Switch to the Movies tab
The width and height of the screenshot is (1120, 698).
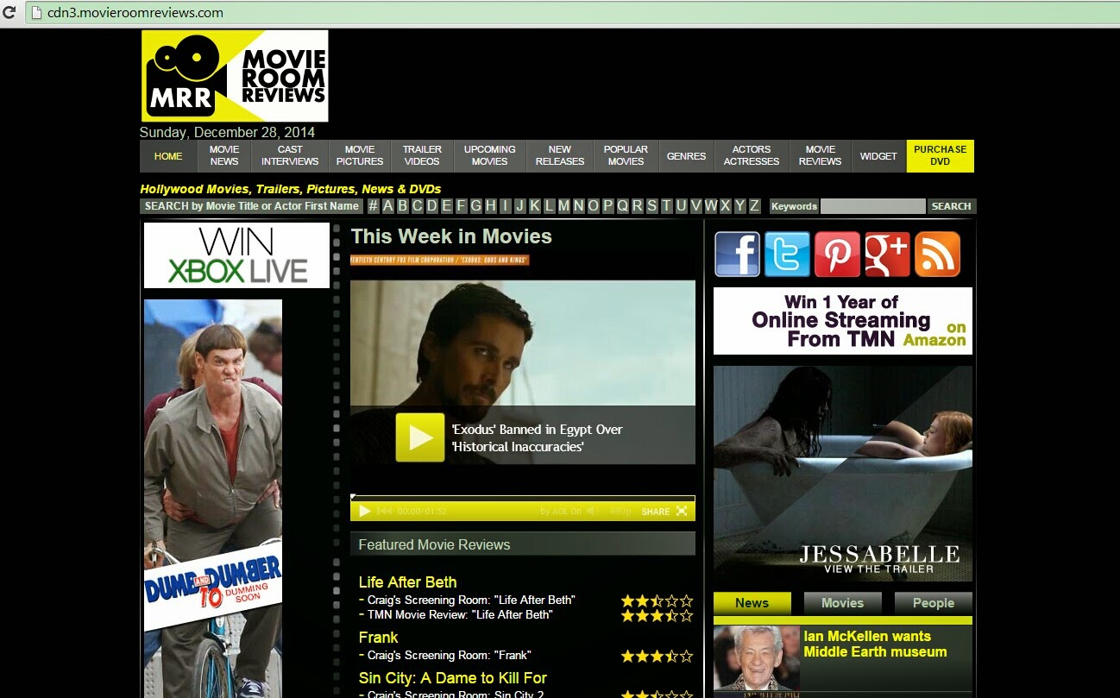[843, 603]
